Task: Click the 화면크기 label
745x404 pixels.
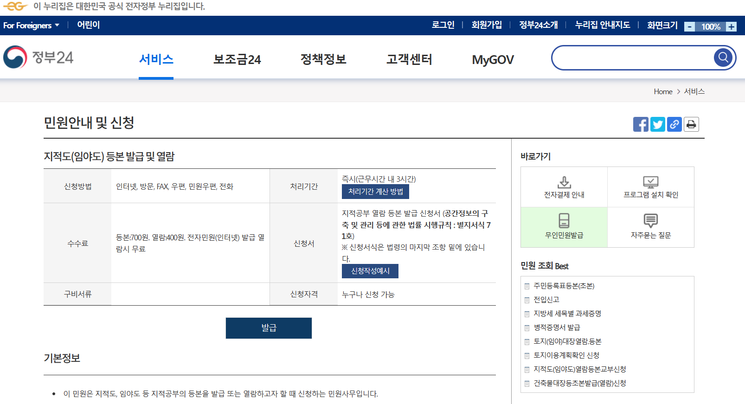Action: point(662,25)
